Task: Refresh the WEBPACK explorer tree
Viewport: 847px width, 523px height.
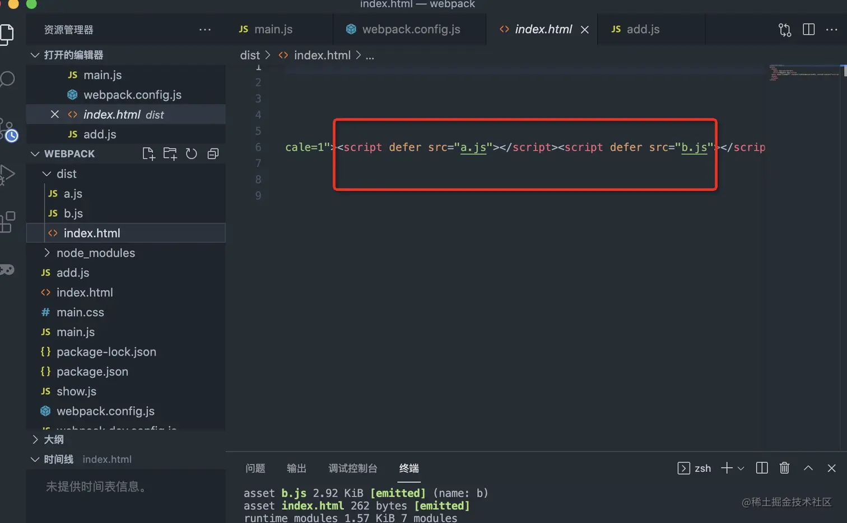Action: click(191, 154)
